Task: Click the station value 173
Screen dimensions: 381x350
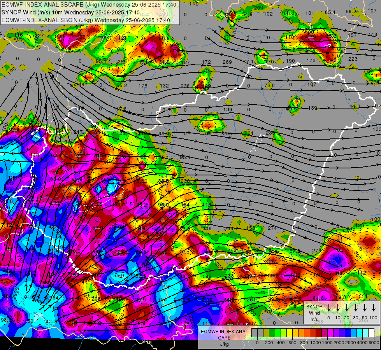Action: point(311,60)
